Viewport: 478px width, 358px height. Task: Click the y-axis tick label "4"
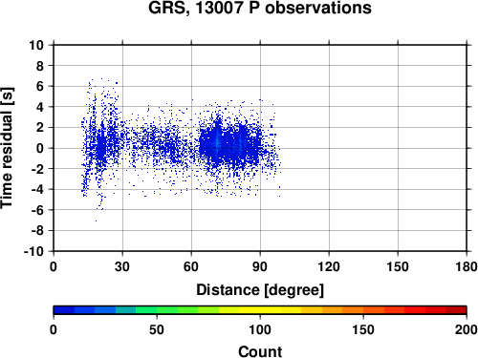40,107
